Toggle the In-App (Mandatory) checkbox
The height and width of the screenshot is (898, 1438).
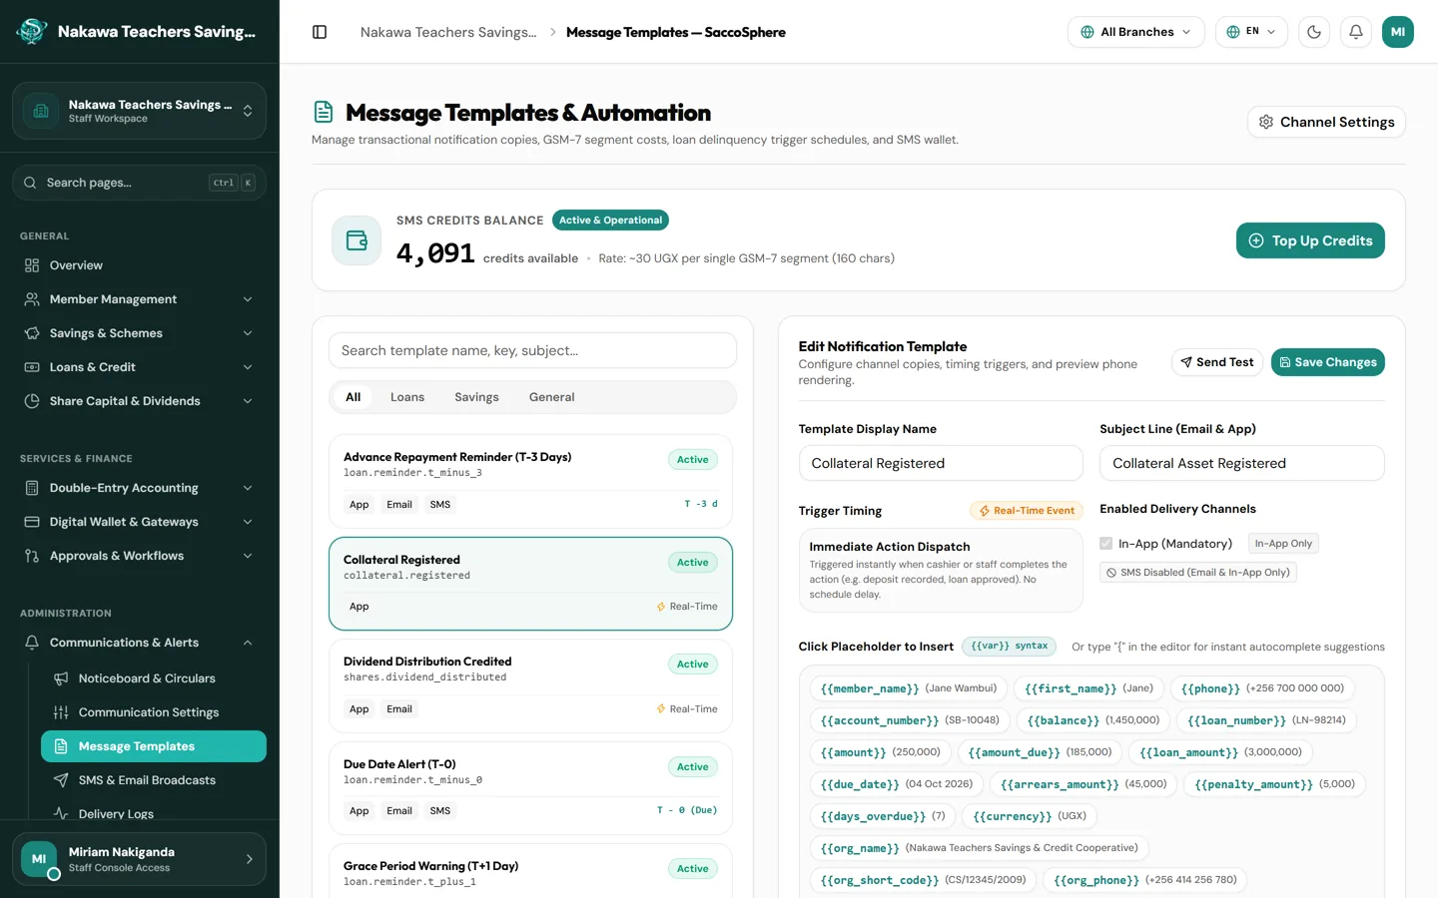pos(1105,544)
